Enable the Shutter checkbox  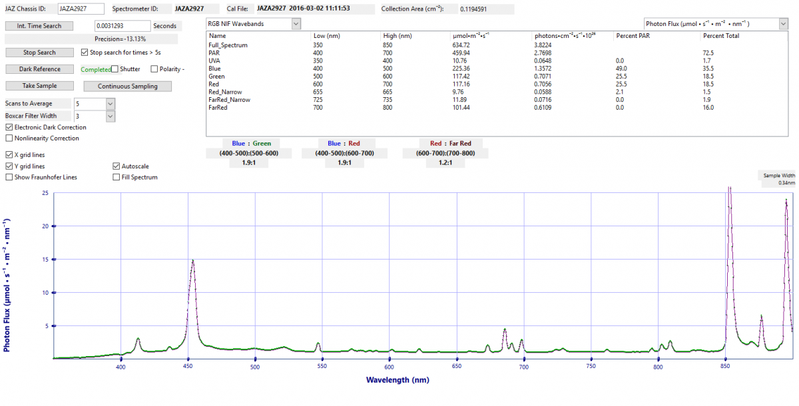coord(115,69)
